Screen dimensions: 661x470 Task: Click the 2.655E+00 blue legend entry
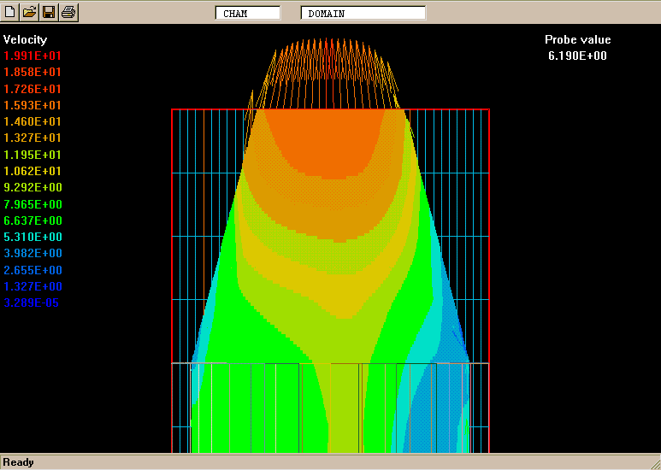(x=32, y=270)
